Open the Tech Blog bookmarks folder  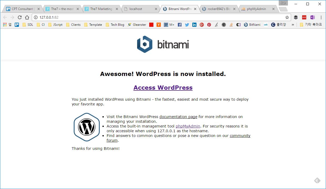click(115, 25)
